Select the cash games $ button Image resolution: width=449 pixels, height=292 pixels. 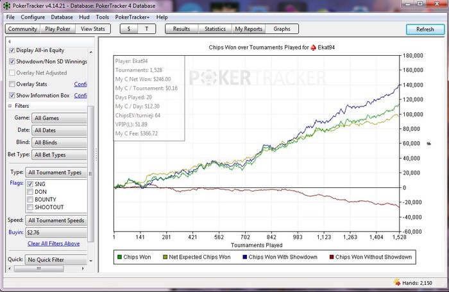click(x=129, y=29)
